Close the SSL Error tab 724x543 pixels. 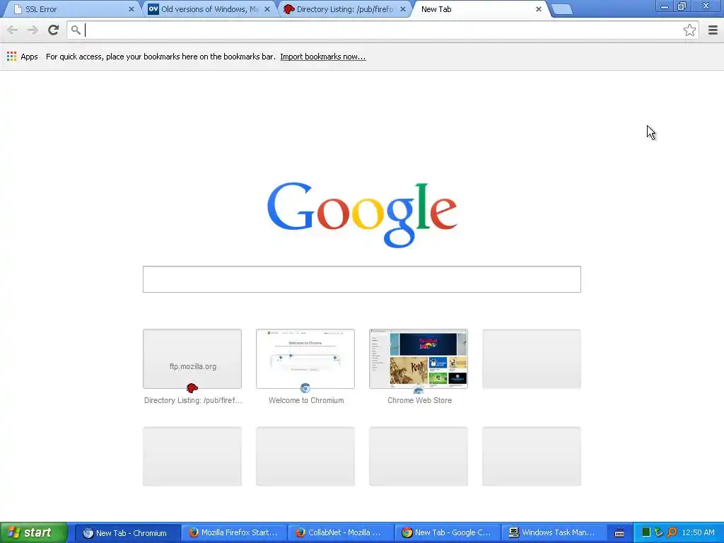click(131, 9)
